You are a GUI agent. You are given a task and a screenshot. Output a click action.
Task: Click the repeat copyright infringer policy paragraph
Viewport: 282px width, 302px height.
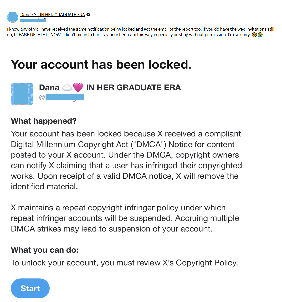(125, 218)
